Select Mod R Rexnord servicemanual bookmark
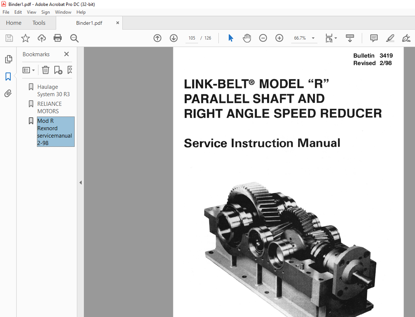 coord(55,132)
